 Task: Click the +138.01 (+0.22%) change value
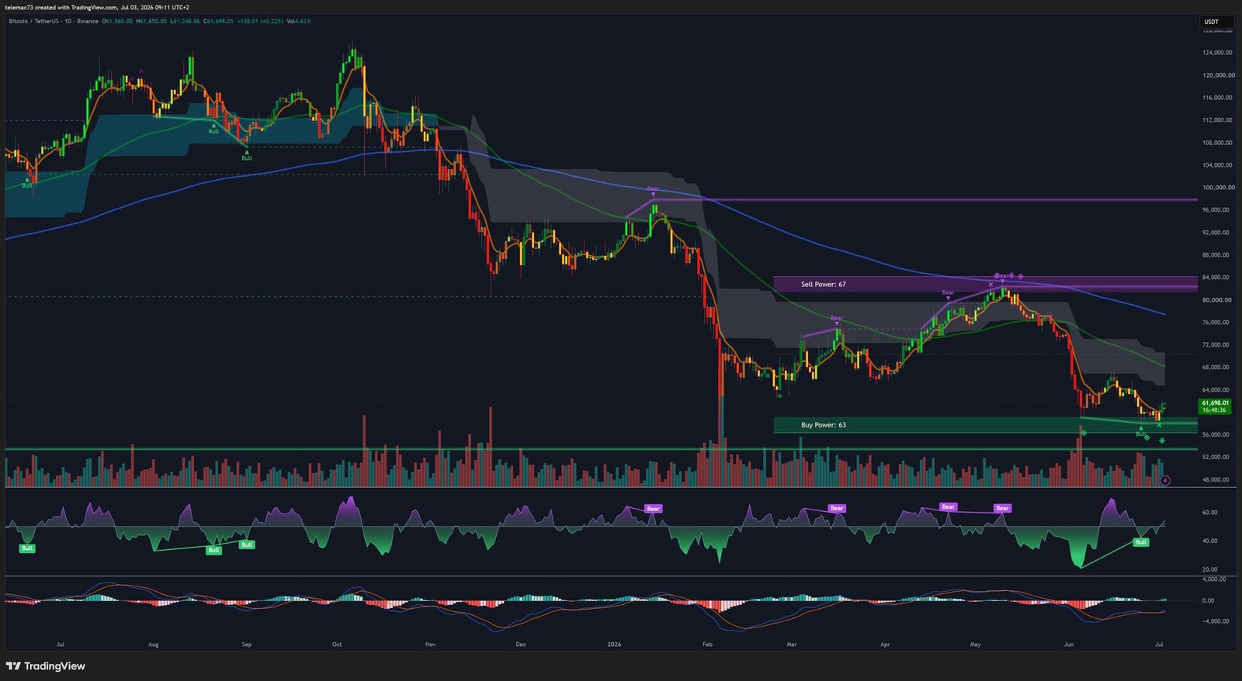click(x=260, y=22)
